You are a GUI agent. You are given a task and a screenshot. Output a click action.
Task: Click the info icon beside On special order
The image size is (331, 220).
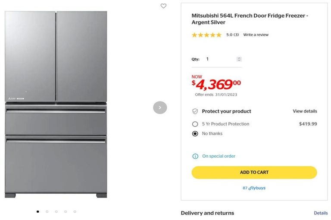pyautogui.click(x=195, y=156)
